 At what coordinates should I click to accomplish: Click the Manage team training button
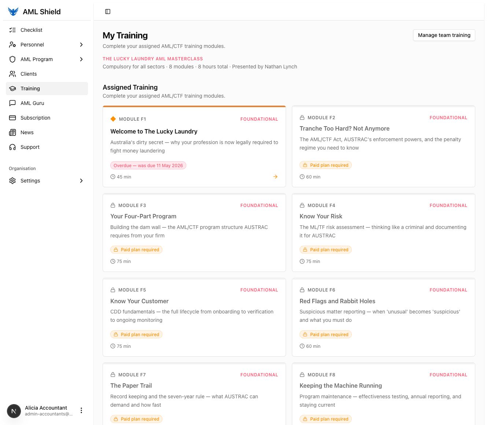pos(444,35)
